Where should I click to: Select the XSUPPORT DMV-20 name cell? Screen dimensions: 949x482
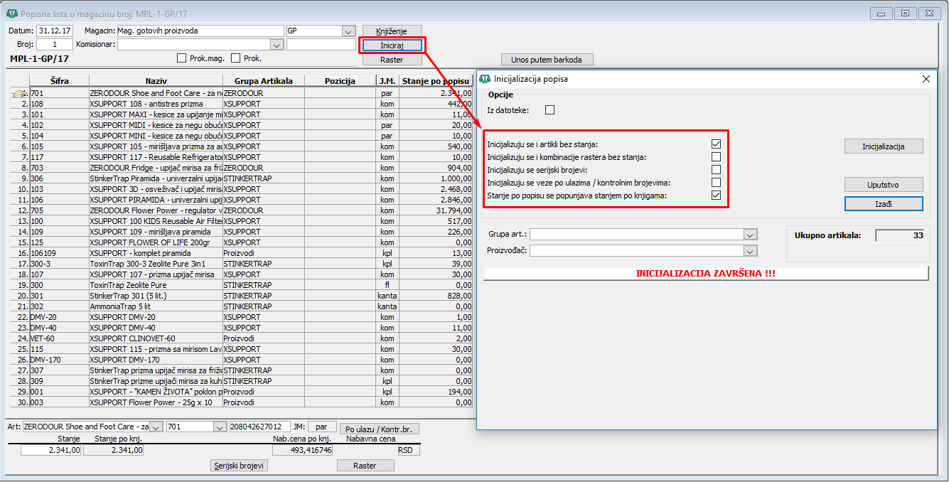point(156,317)
